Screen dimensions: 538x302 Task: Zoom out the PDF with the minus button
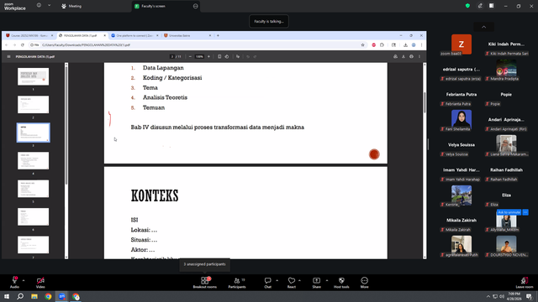190,56
